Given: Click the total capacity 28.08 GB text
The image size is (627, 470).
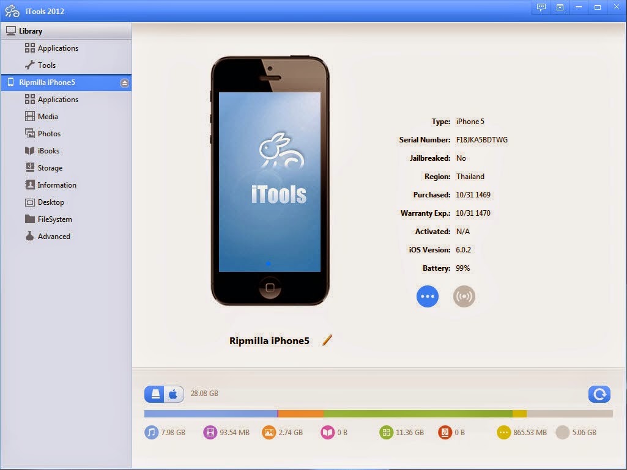Looking at the screenshot, I should click(x=204, y=394).
